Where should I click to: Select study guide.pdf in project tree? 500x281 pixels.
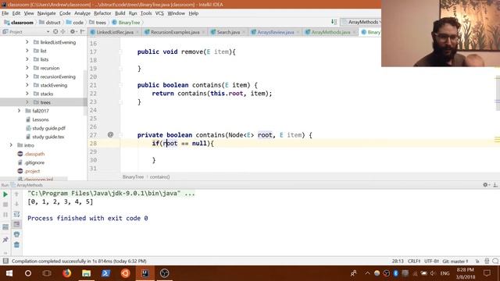[x=48, y=128]
